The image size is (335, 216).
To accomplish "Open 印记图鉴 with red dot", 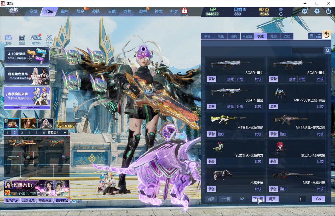I will point(62,201).
